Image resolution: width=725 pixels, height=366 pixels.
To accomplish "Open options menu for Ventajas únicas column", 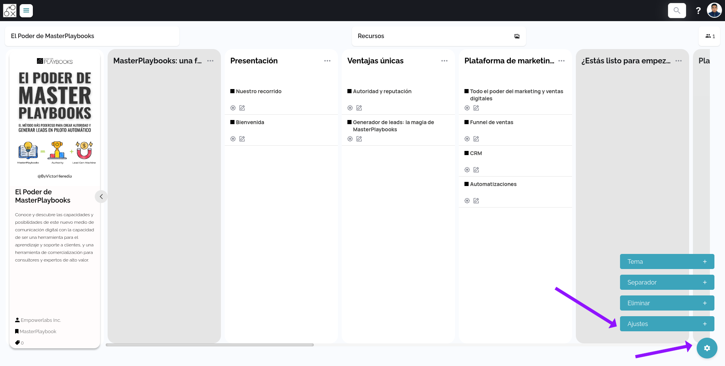I will 444,61.
